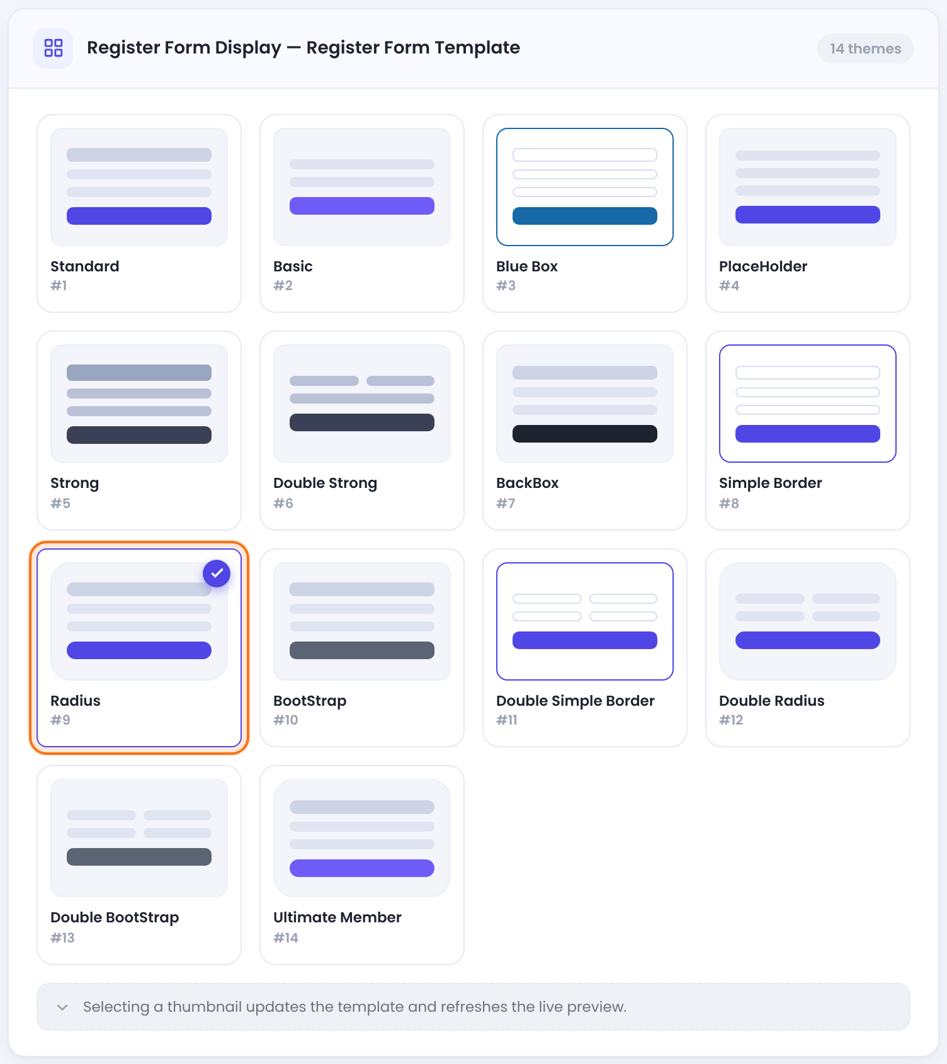Collapse the hint using the chevron icon
This screenshot has width=947, height=1064.
coord(62,1007)
